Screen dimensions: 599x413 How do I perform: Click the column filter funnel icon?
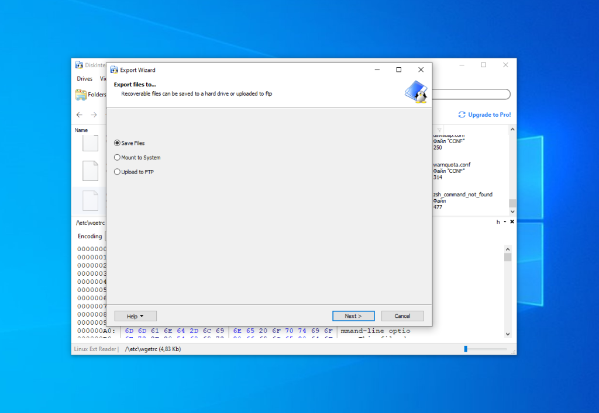439,130
